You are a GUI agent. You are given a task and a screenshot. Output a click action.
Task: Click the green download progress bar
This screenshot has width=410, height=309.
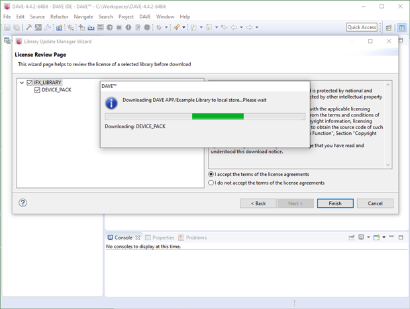(218, 116)
